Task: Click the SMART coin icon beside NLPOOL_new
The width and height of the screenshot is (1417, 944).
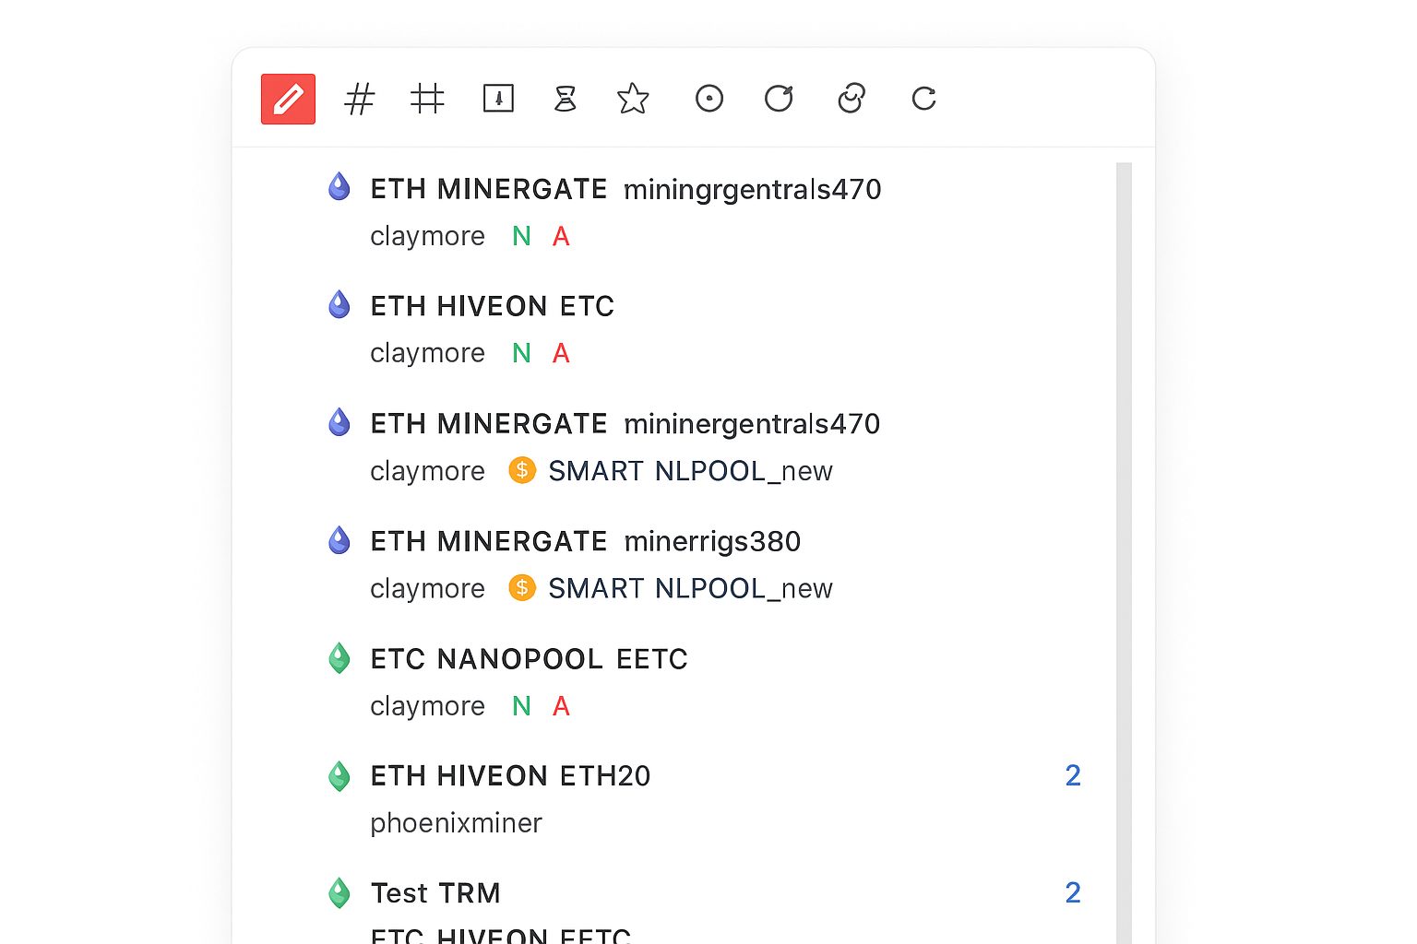Action: pos(521,470)
